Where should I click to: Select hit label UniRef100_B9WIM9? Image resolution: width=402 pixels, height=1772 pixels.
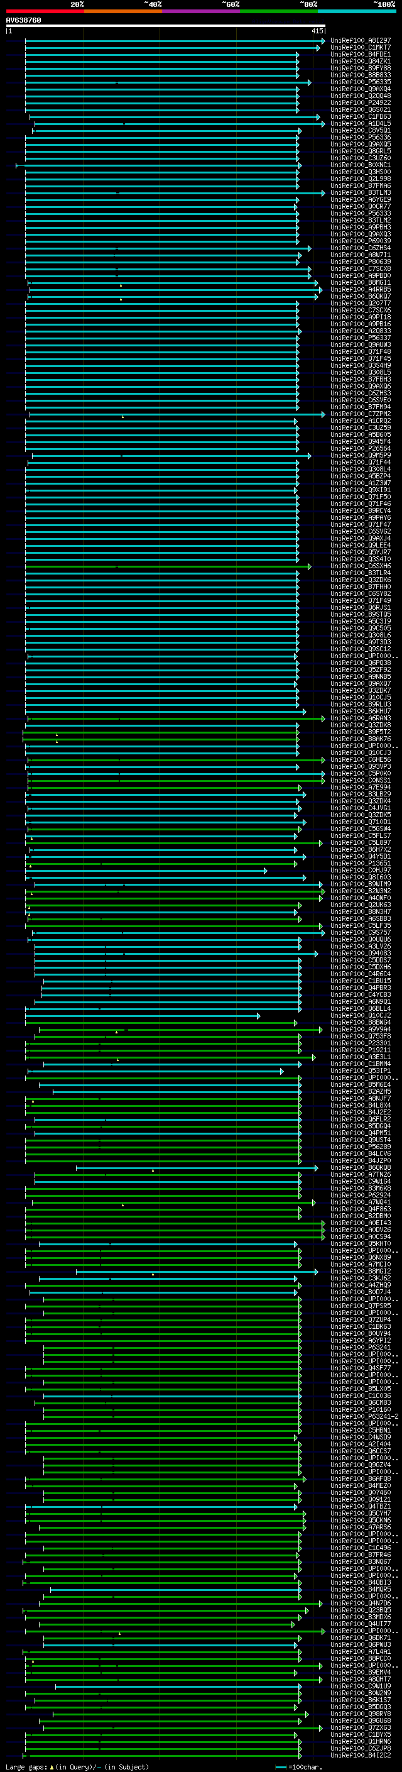pos(360,884)
